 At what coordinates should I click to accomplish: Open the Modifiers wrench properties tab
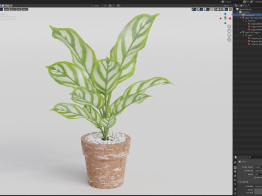point(235,193)
